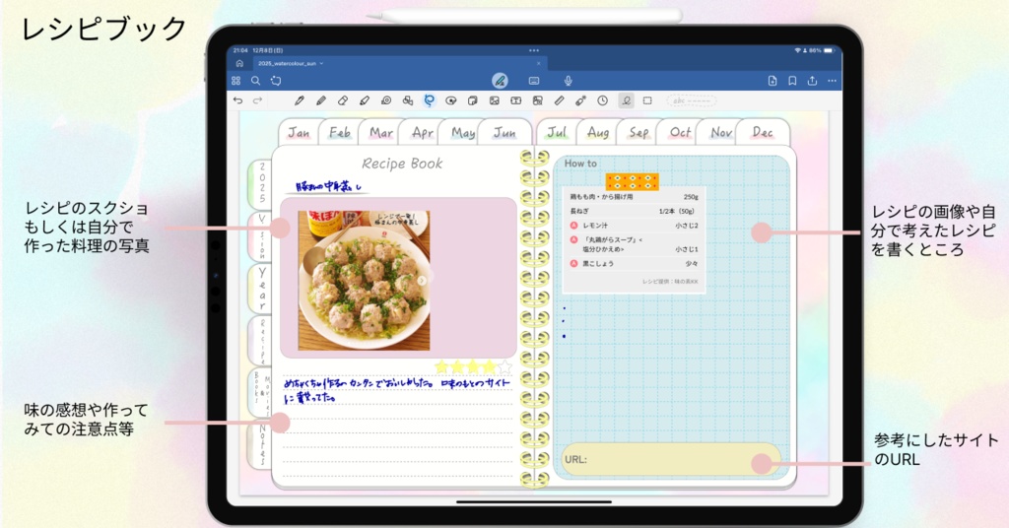Select the Ruler tool
The image size is (1009, 528).
pyautogui.click(x=560, y=100)
